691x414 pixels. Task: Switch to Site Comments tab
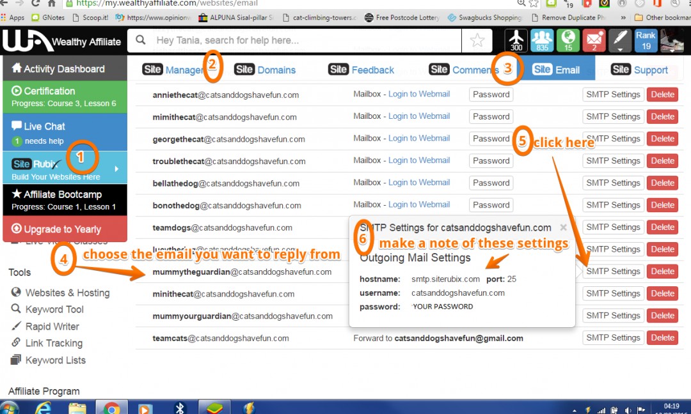click(463, 70)
